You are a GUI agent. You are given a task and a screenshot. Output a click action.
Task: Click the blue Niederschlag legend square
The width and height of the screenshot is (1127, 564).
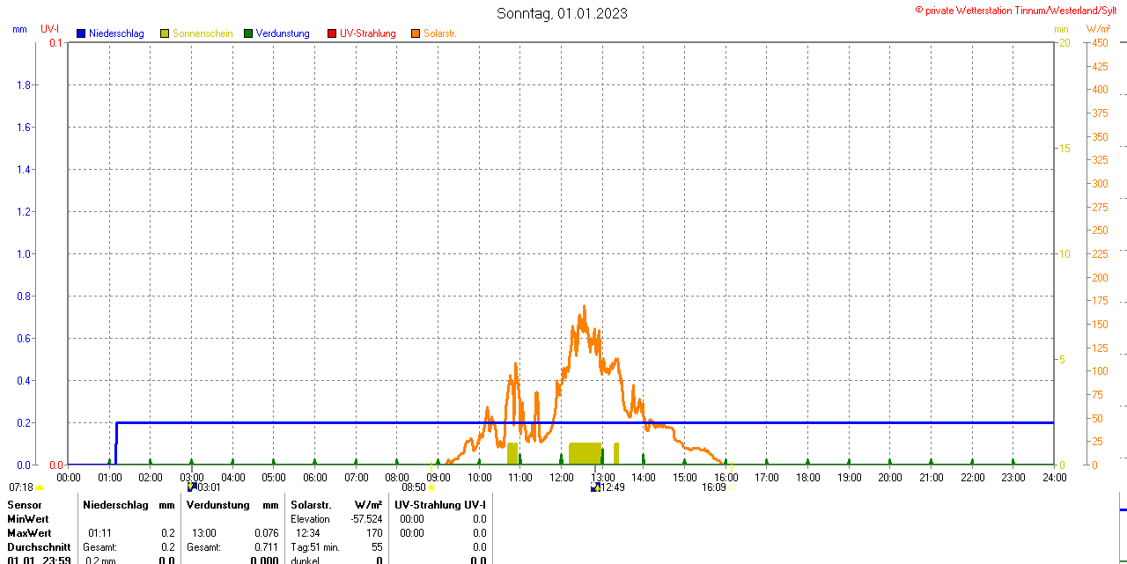pyautogui.click(x=81, y=33)
